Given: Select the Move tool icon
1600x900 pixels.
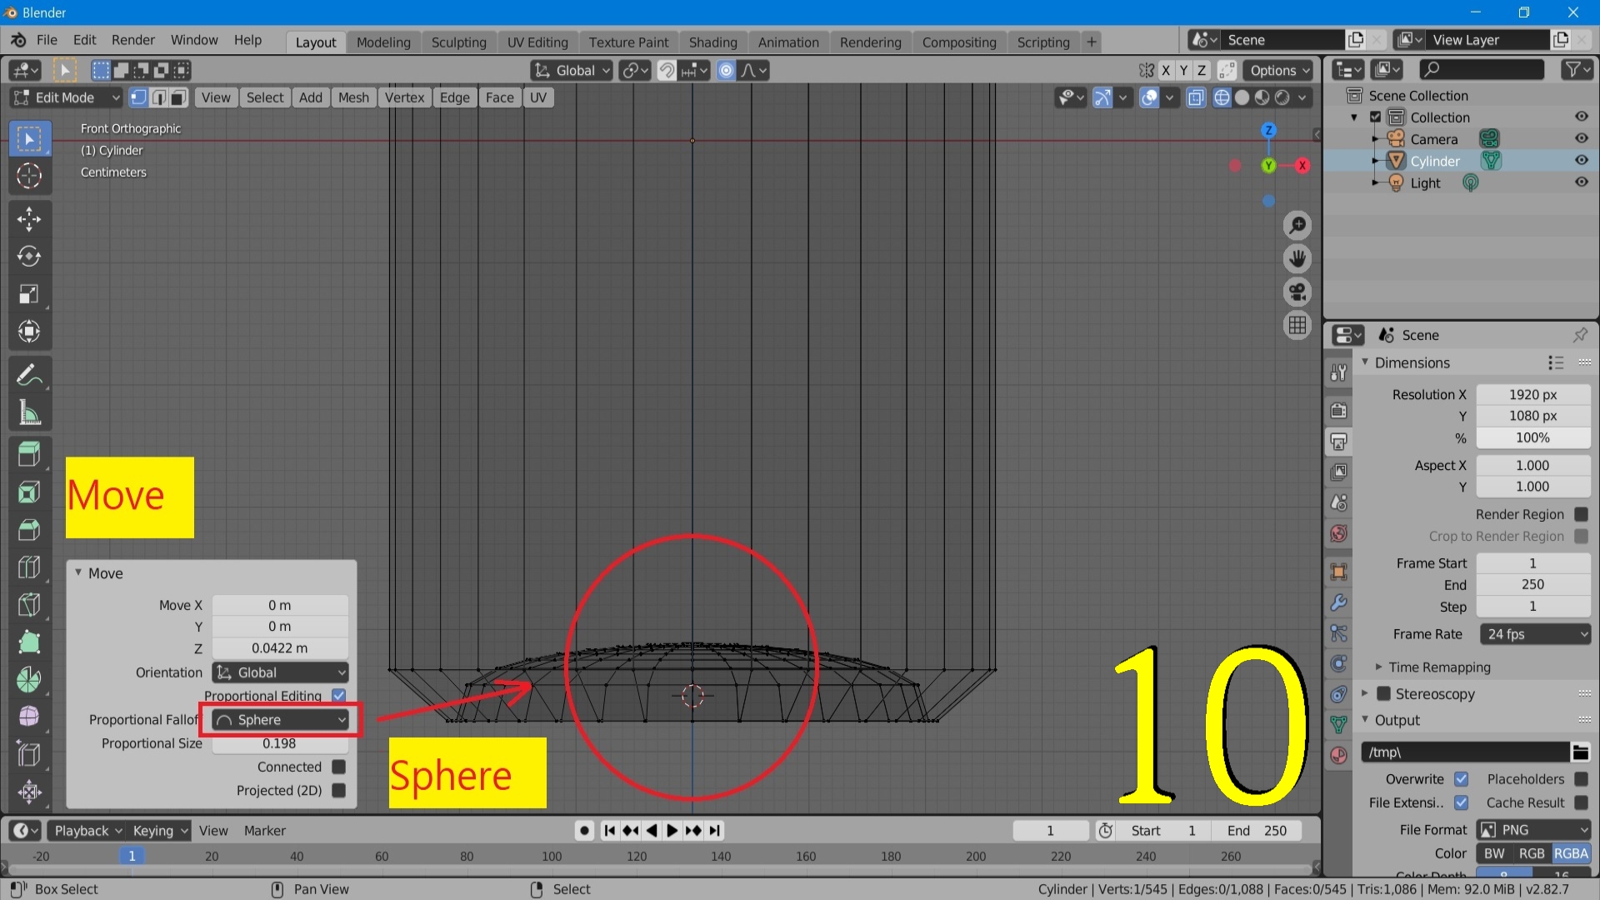Looking at the screenshot, I should coord(29,219).
